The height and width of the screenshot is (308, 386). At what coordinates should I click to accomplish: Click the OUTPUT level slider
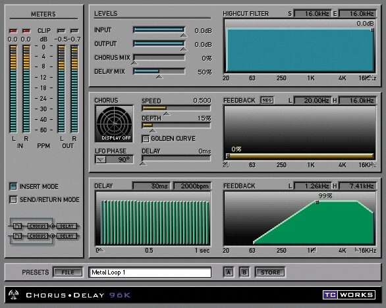[x=159, y=43]
